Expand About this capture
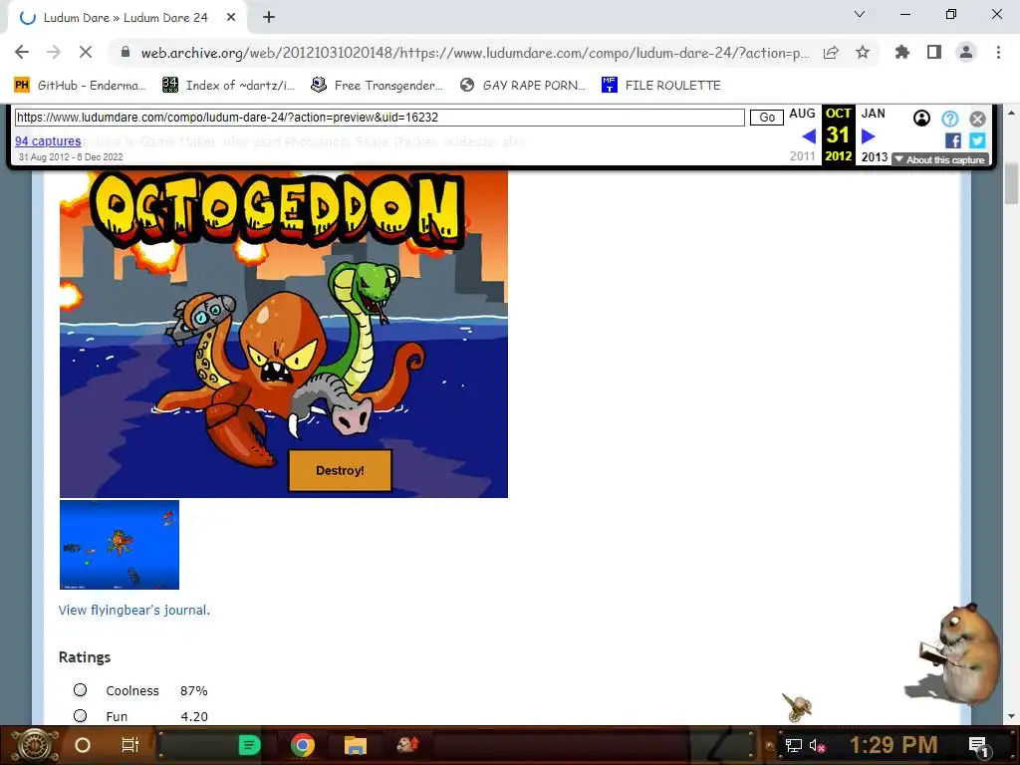 point(940,159)
